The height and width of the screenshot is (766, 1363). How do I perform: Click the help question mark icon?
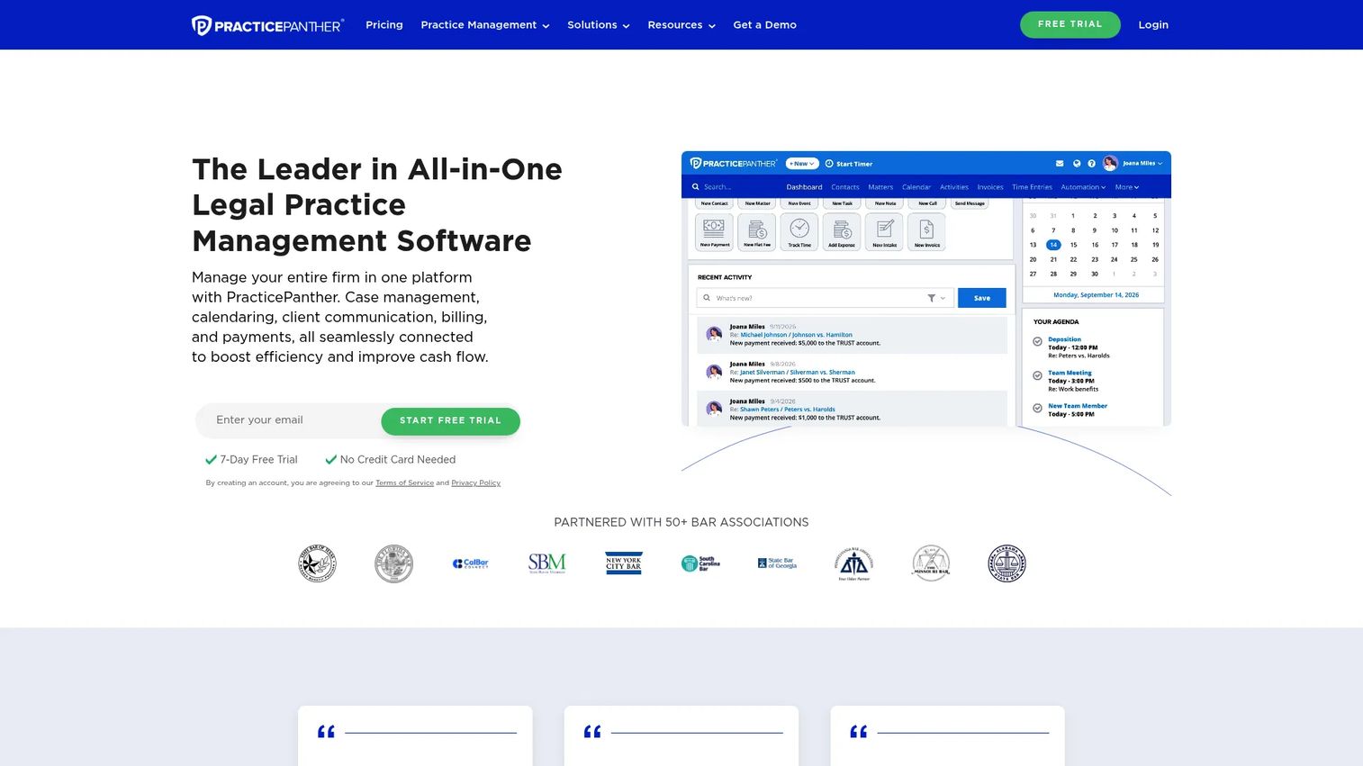(x=1091, y=164)
